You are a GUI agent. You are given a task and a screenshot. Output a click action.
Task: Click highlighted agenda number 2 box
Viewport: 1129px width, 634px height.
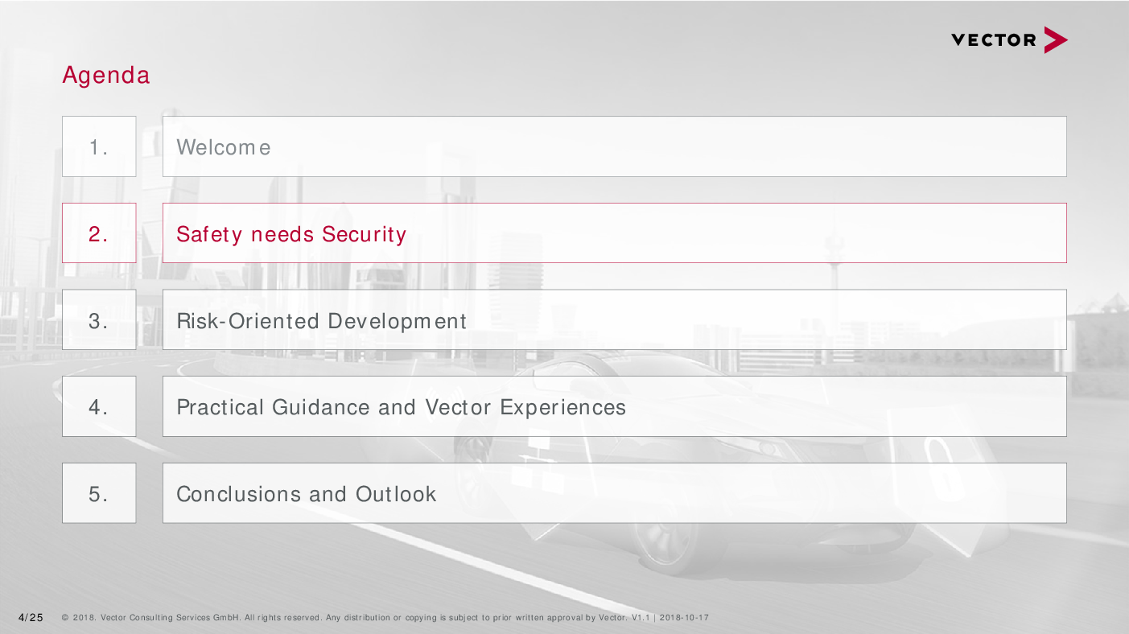99,233
